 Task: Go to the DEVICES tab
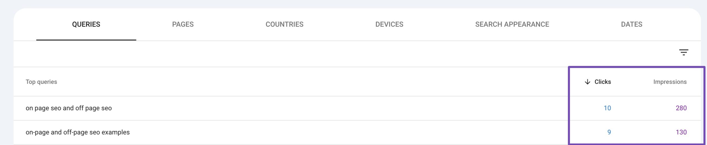click(389, 24)
